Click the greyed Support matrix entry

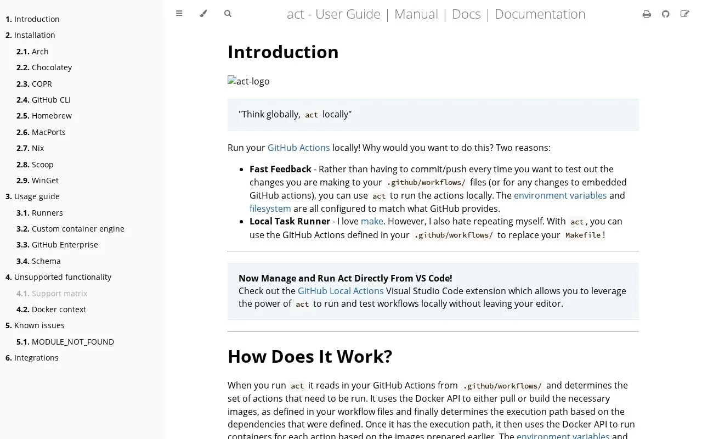[x=52, y=294]
